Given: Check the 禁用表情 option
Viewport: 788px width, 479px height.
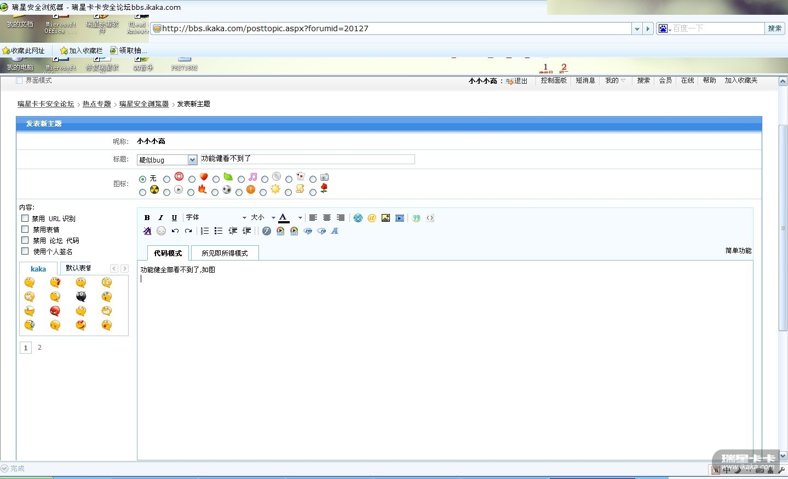Looking at the screenshot, I should 25,229.
